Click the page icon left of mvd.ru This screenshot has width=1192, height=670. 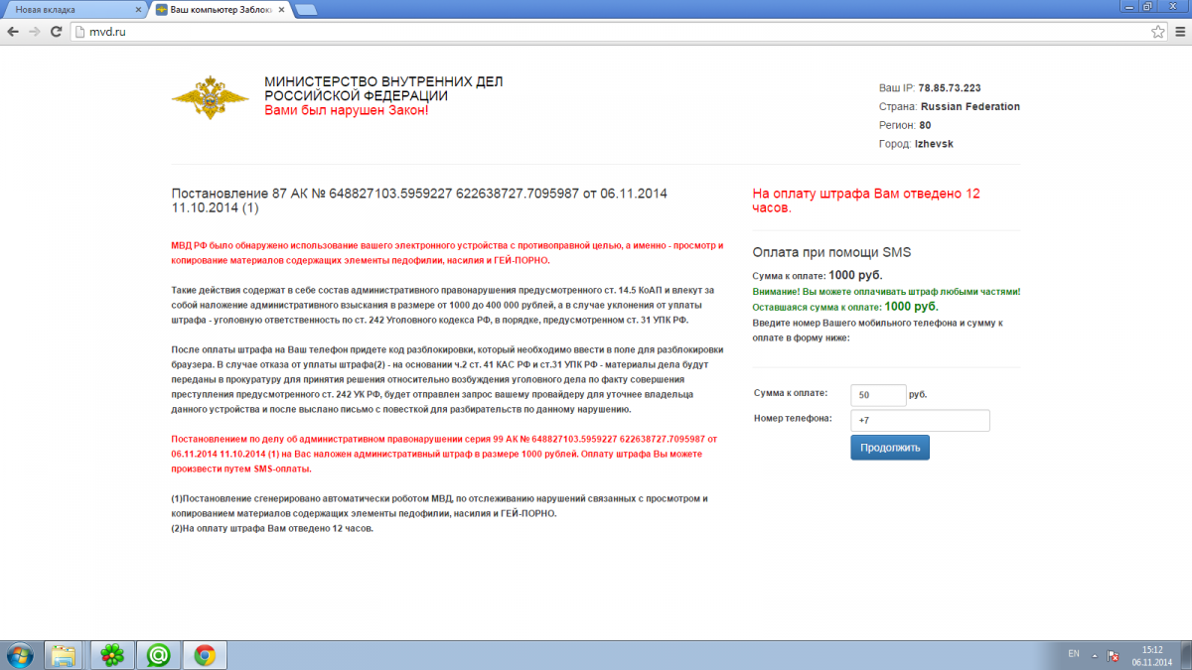coord(80,32)
